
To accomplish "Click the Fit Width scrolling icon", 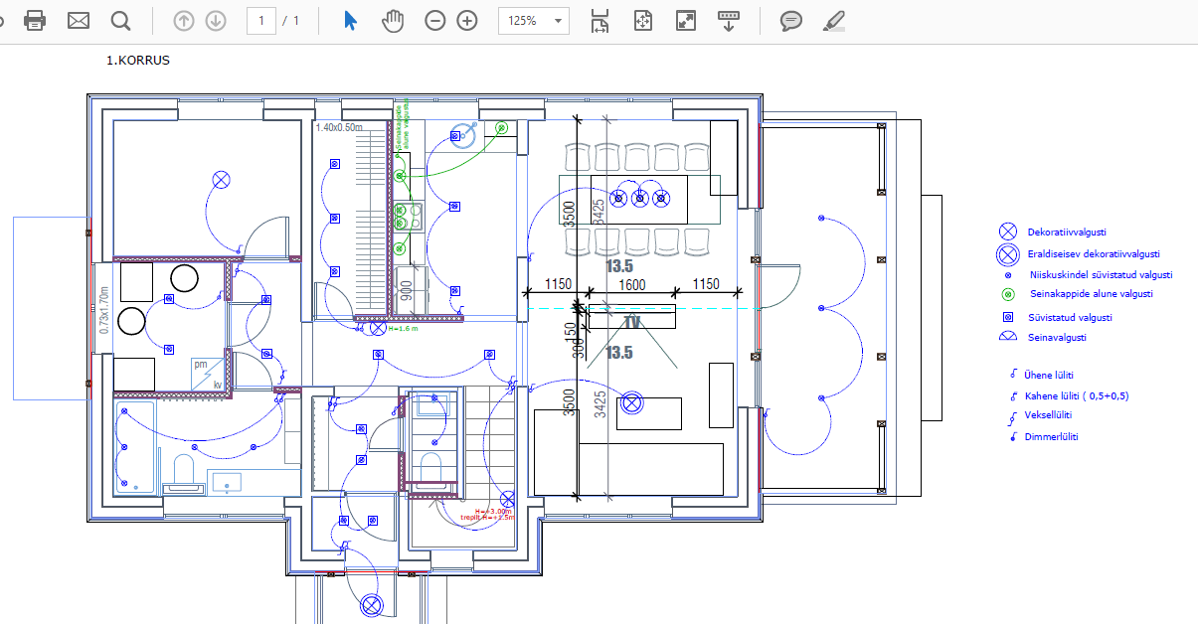I will (x=599, y=21).
